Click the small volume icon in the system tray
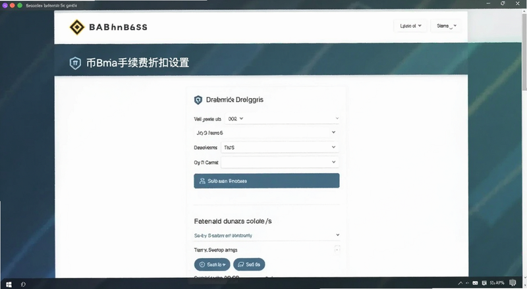 [x=468, y=283]
